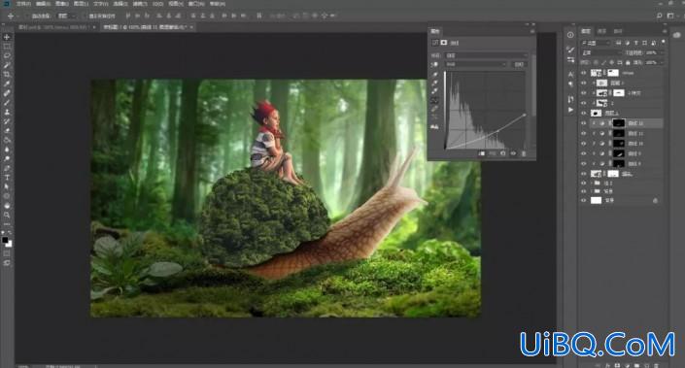Pick the black point eyedropper in Curves
This screenshot has width=685, height=368.
(434, 75)
